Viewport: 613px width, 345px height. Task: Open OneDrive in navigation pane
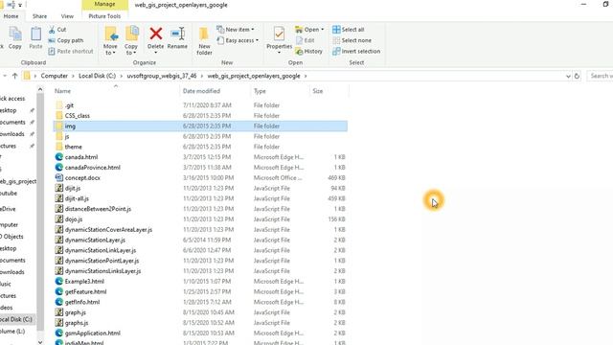8,209
